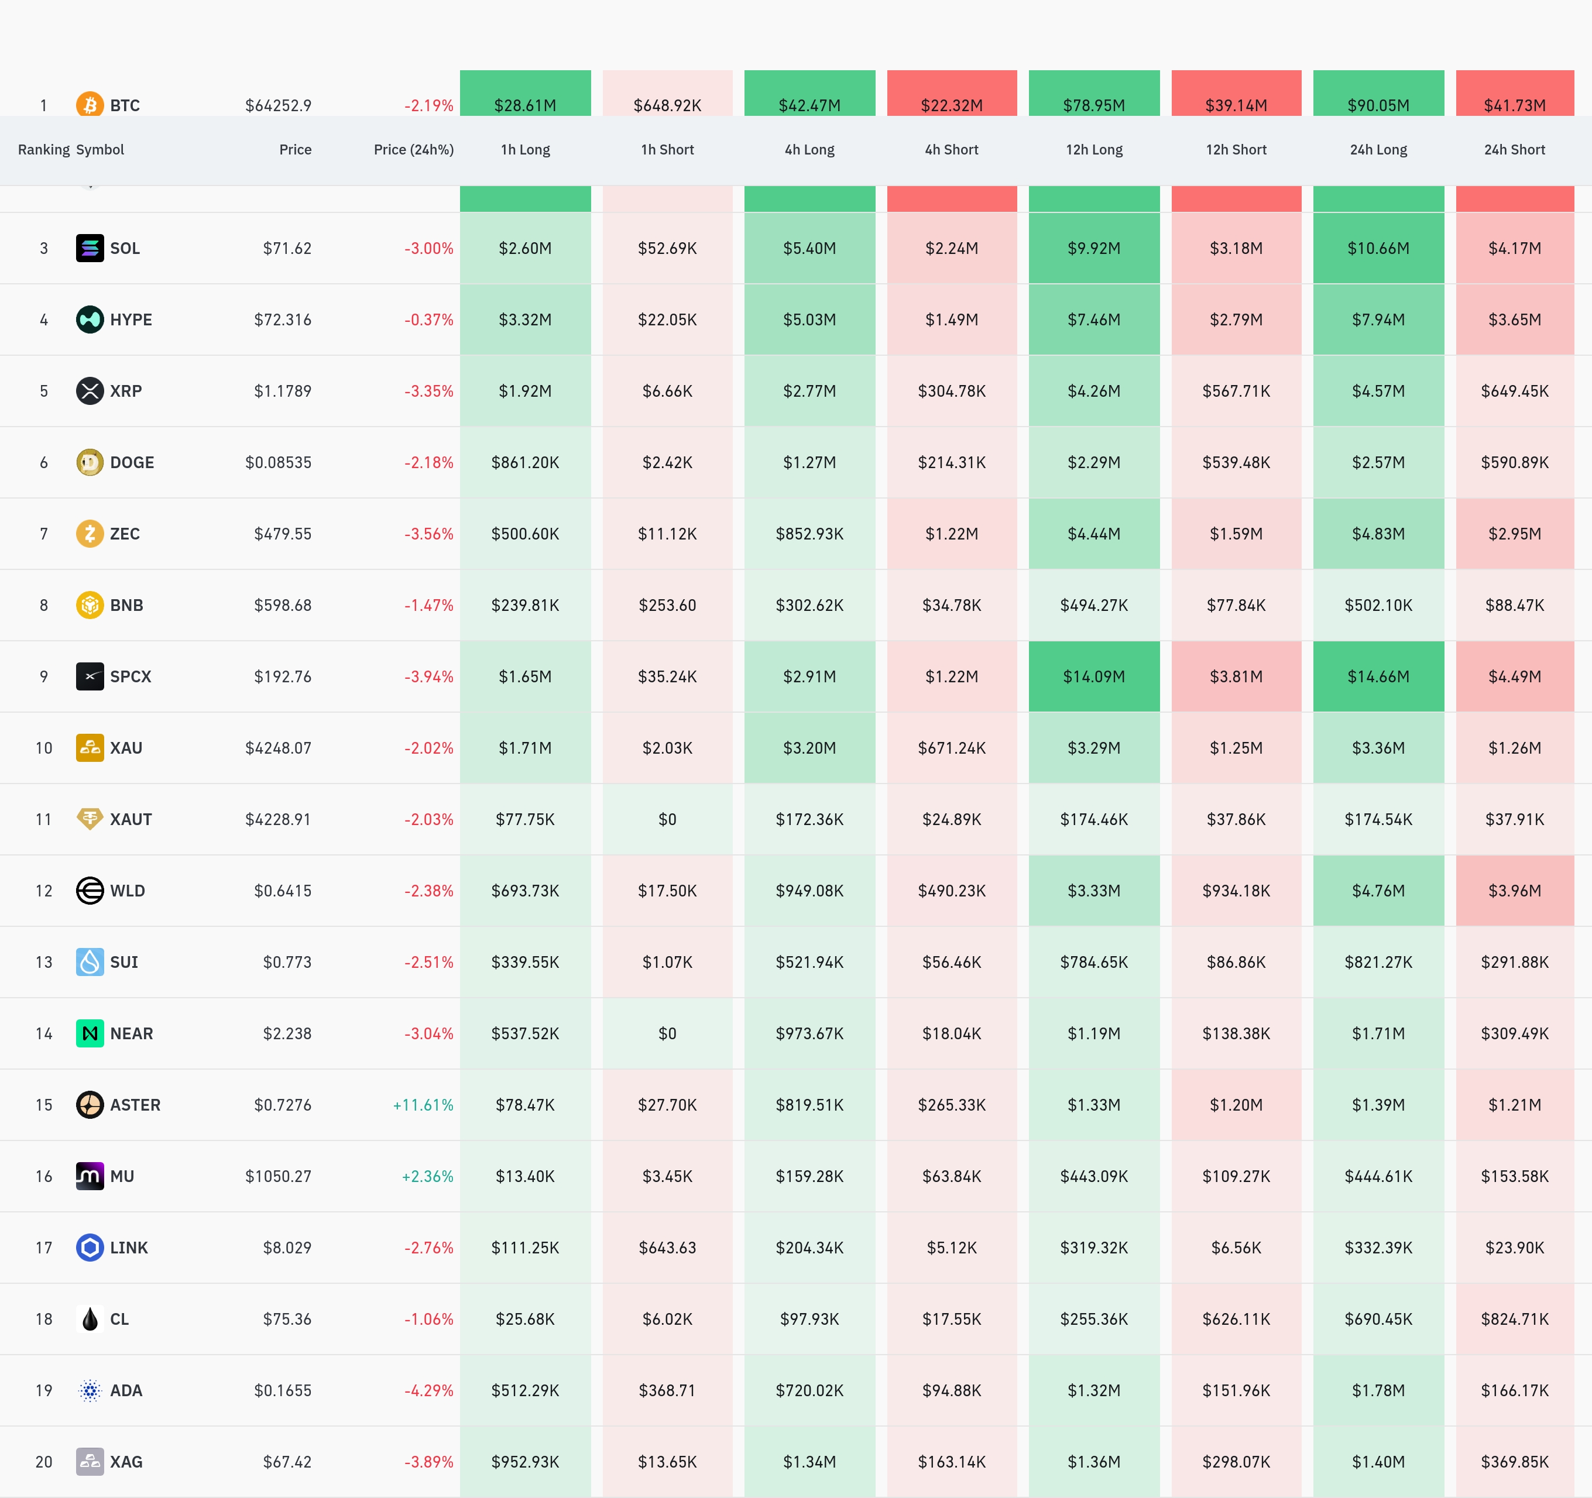Select the XRP coin icon
The height and width of the screenshot is (1498, 1592).
(x=90, y=391)
